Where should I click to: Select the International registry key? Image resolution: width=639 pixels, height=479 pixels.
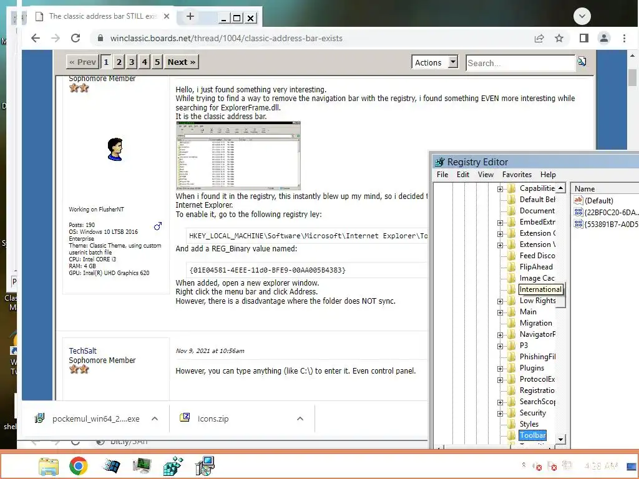(540, 289)
